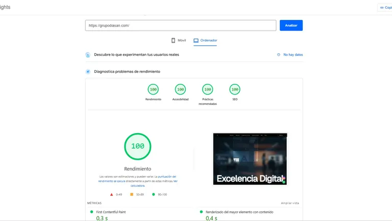Screen dimensions: 392x221
Task: Click the Móvil phone icon
Action: (x=174, y=40)
